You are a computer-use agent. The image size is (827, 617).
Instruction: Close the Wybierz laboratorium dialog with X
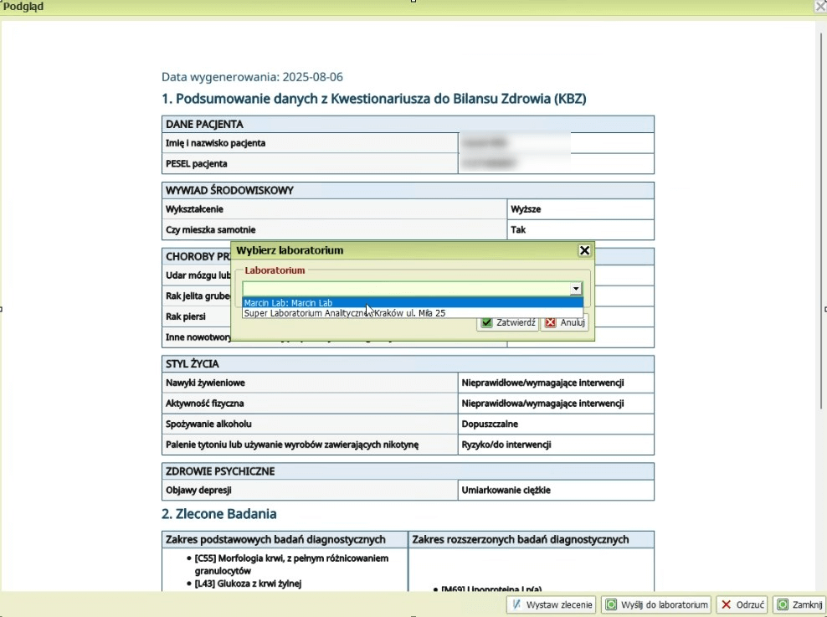(584, 250)
